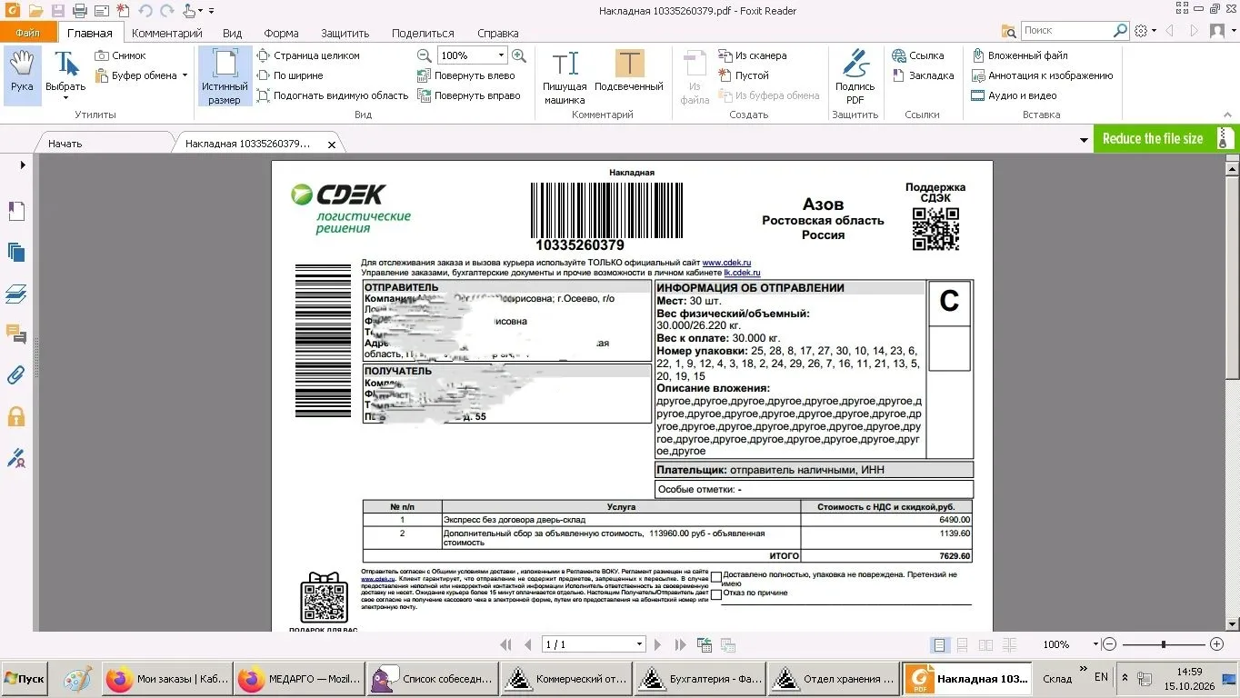Viewport: 1240px width, 698px height.
Task: Switch to the Комментарий ribbon tab
Action: [166, 34]
